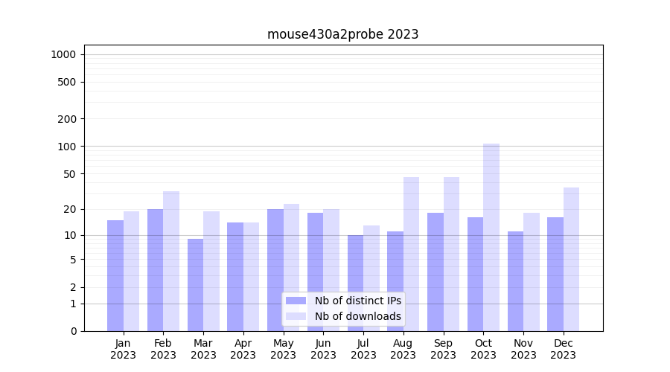Select the Dec 2023 downloads bar
The height and width of the screenshot is (372, 670).
(571, 259)
